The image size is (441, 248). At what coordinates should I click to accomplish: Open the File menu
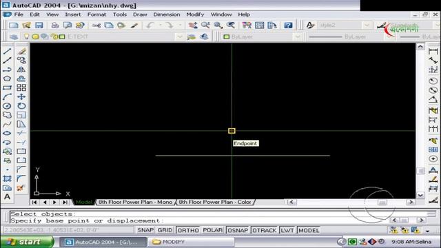pyautogui.click(x=19, y=14)
